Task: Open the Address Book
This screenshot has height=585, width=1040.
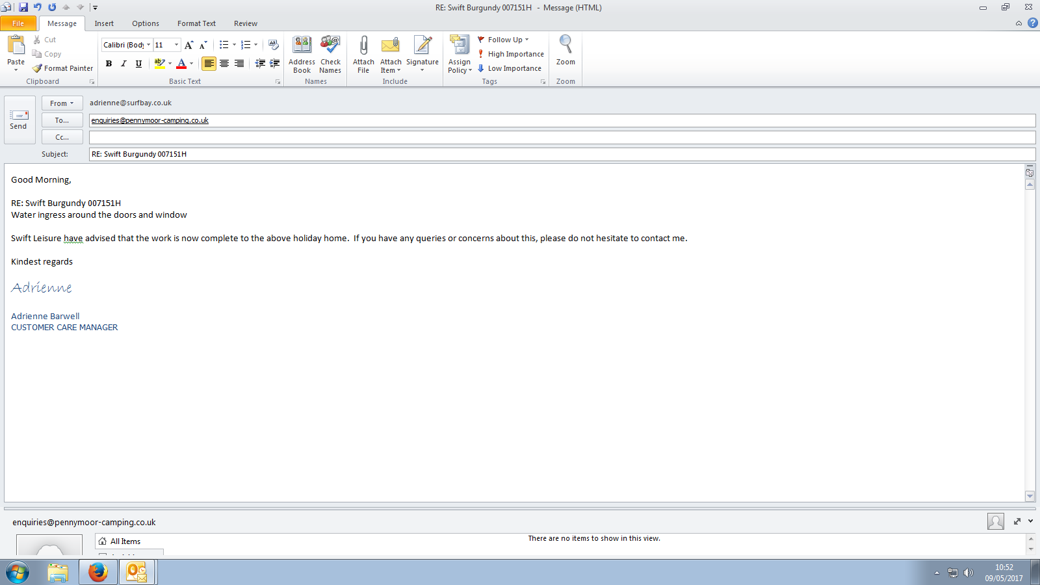Action: point(302,55)
